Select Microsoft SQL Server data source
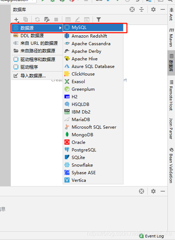The image size is (175, 240). point(93,127)
